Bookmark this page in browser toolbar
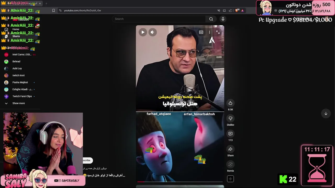Image resolution: width=335 pixels, height=188 pixels. tap(53, 10)
